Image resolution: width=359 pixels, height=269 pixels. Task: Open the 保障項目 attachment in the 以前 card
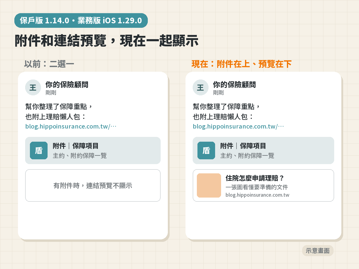(x=93, y=150)
